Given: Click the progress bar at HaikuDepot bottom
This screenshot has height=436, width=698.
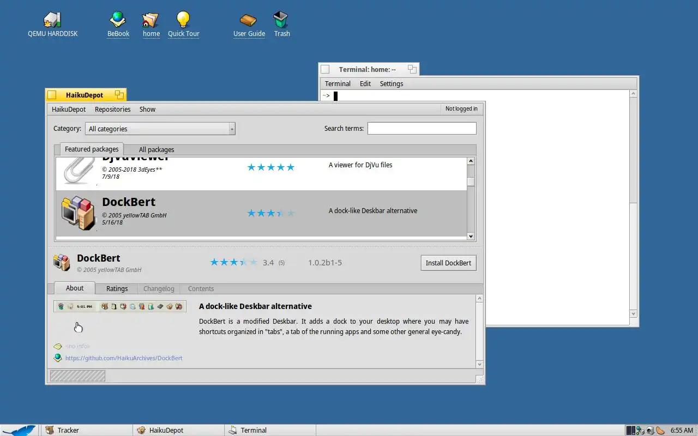Looking at the screenshot, I should point(77,376).
